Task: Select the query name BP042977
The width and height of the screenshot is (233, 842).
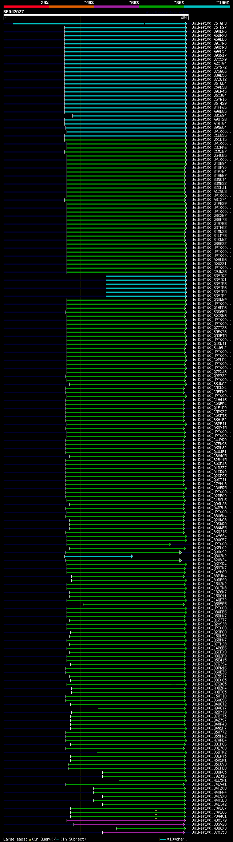Action: (14, 12)
